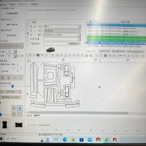Screen dimensions: 146x146
Task: Toggle the checkbox next to 현대 manufacturer dropdown
Action: pyautogui.click(x=41, y=27)
